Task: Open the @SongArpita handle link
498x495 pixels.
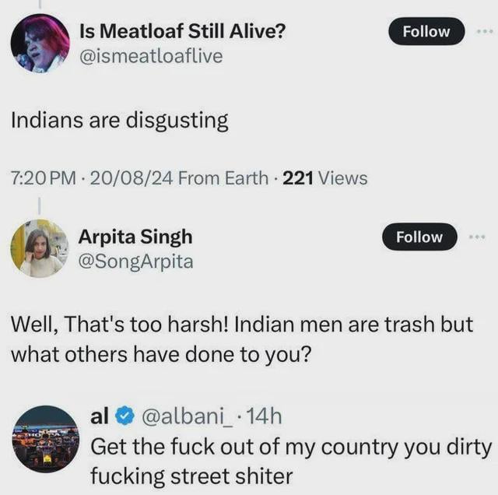Action: click(x=136, y=262)
